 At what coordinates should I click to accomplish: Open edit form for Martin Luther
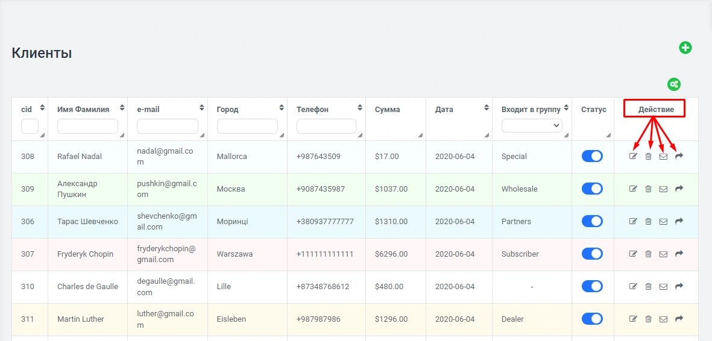633,319
